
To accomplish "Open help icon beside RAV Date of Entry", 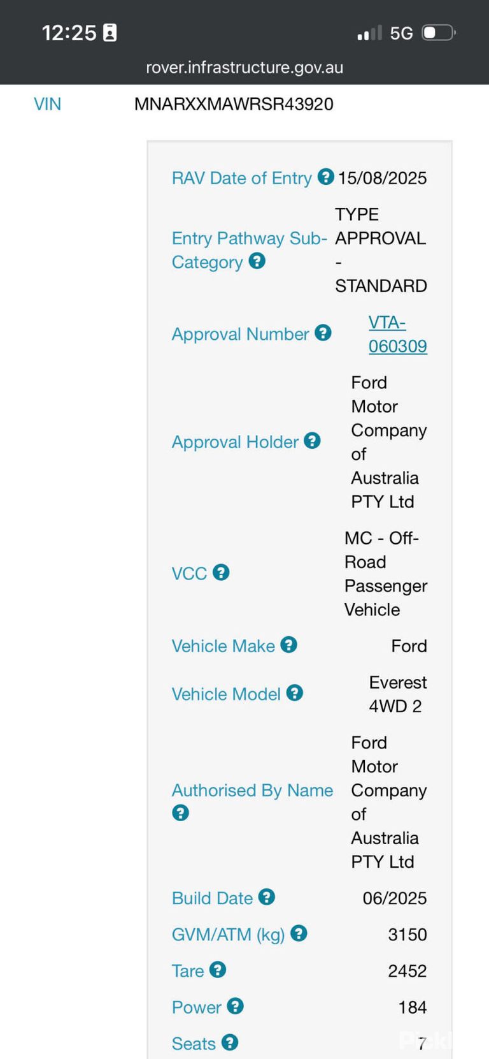I will pyautogui.click(x=325, y=177).
